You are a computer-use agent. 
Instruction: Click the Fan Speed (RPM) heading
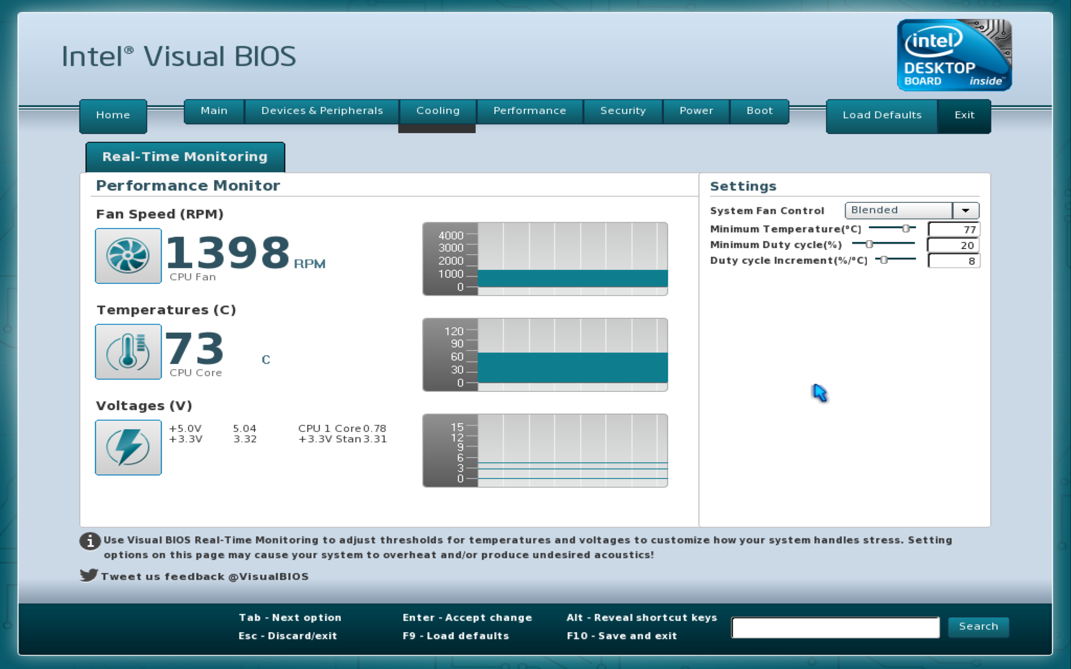click(160, 214)
